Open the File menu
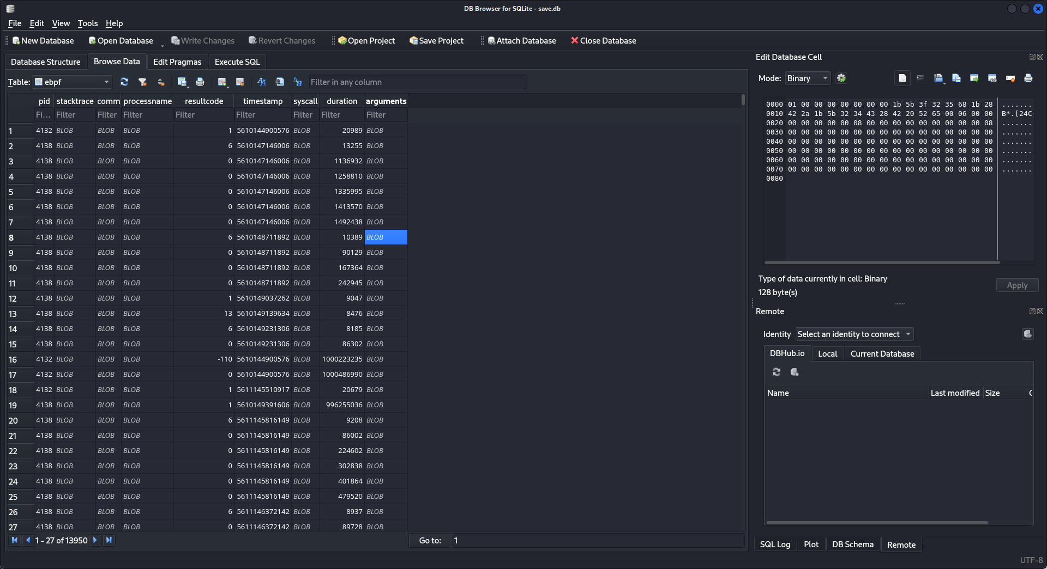This screenshot has width=1047, height=569. 15,23
